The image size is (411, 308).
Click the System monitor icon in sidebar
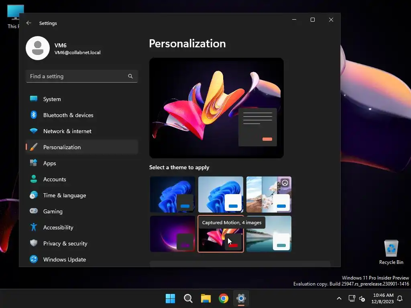tap(34, 99)
